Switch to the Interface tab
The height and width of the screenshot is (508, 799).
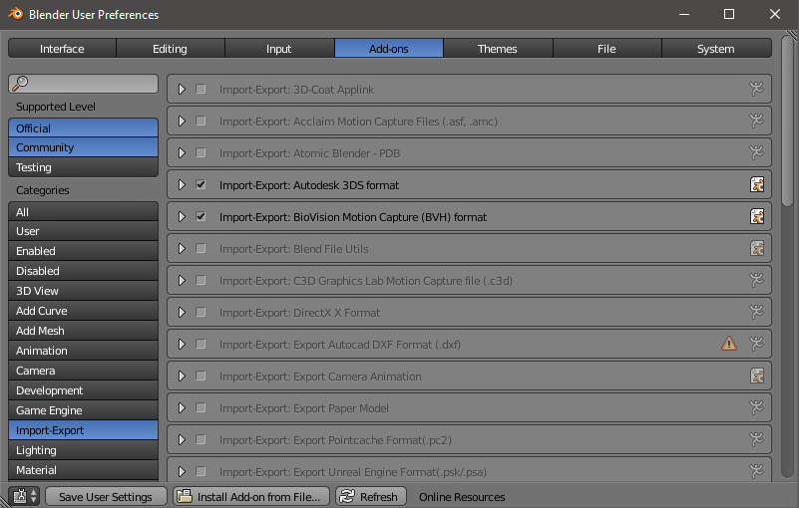[x=62, y=49]
